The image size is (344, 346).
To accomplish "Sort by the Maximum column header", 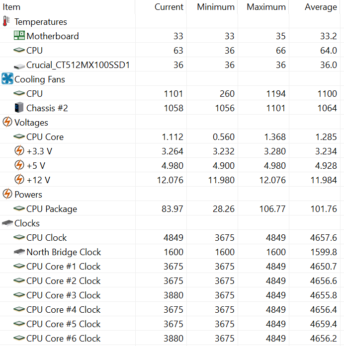I will pyautogui.click(x=266, y=7).
